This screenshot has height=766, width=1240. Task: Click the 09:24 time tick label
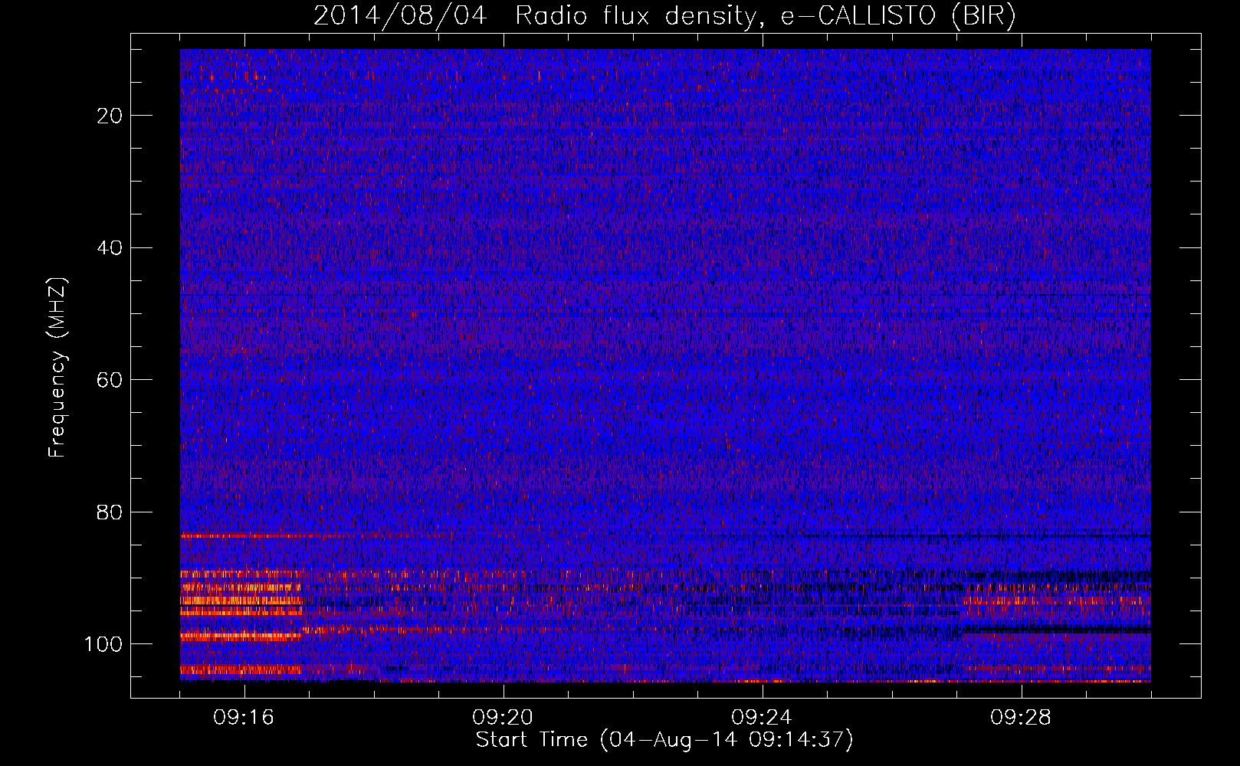[x=762, y=718]
